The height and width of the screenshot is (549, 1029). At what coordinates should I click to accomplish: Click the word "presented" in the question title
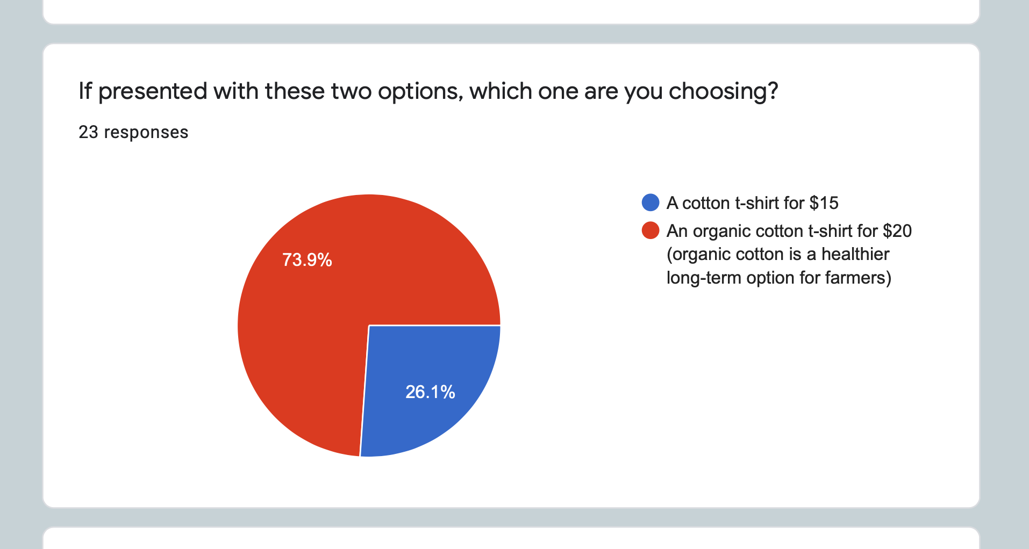(x=153, y=91)
